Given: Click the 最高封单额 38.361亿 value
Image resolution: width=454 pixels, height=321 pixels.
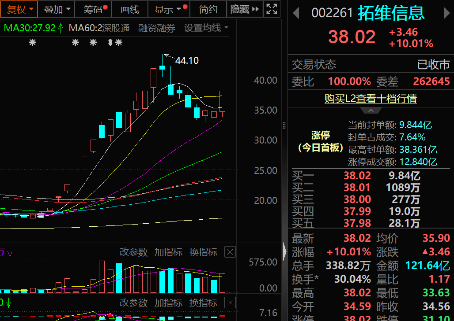Looking at the screenshot, I should pos(418,150).
